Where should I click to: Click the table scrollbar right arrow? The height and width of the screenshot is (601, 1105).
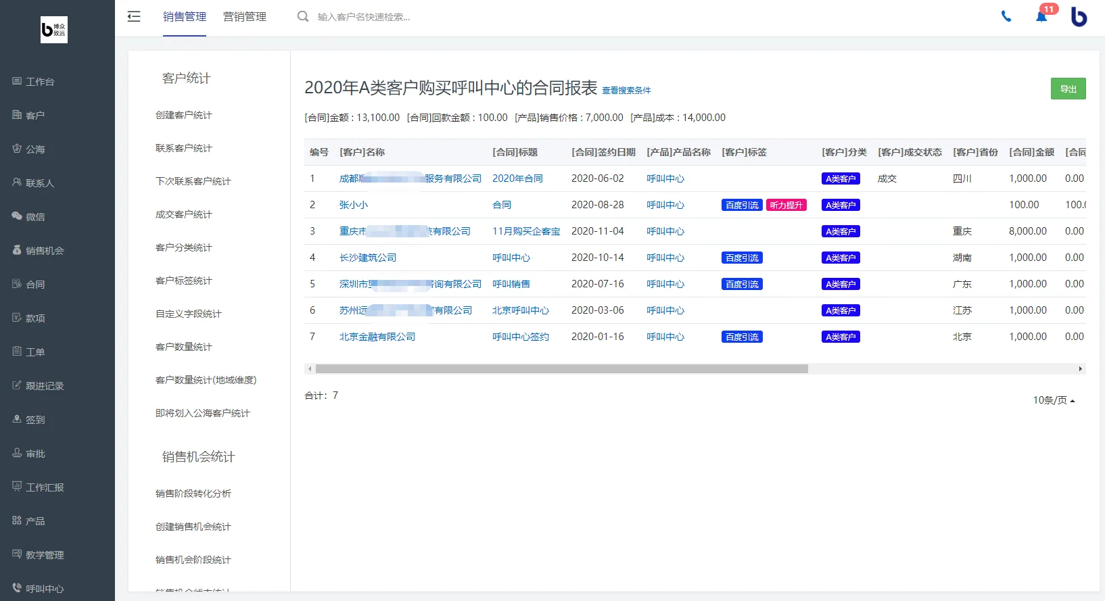[1081, 369]
